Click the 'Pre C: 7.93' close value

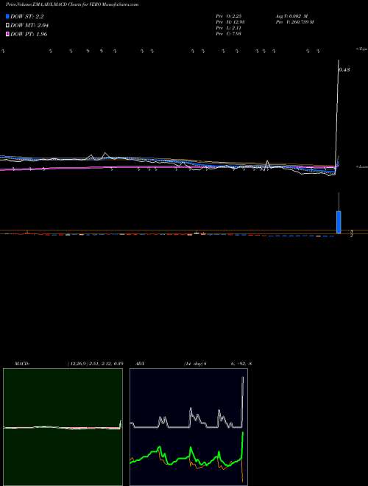coord(229,34)
